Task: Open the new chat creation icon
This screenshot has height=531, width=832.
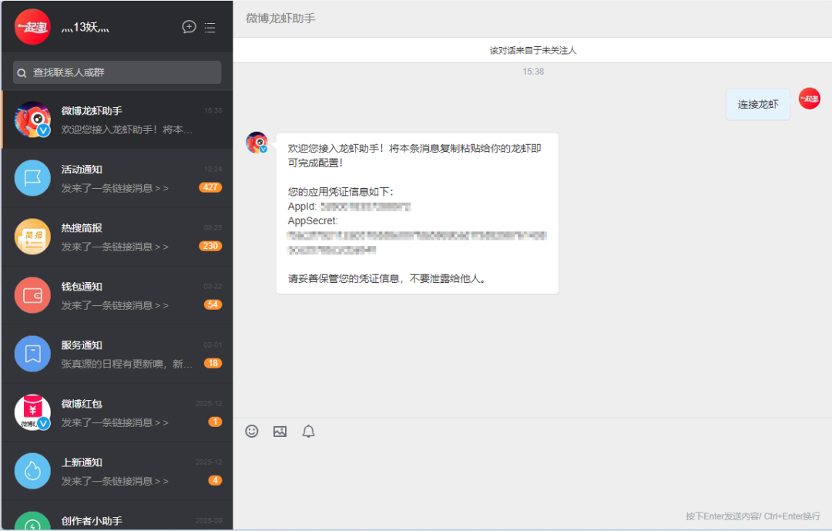Action: click(189, 27)
